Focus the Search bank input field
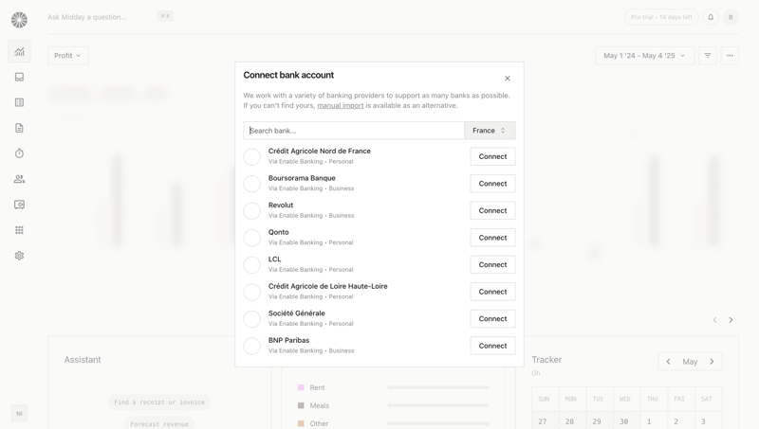Image resolution: width=759 pixels, height=429 pixels. 354,131
